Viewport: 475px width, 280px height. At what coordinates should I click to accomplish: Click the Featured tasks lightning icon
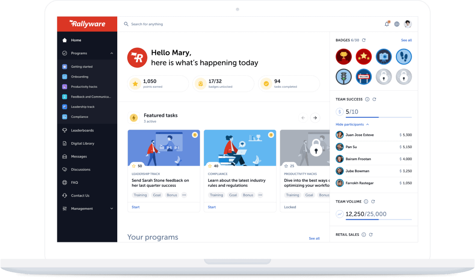tap(134, 118)
